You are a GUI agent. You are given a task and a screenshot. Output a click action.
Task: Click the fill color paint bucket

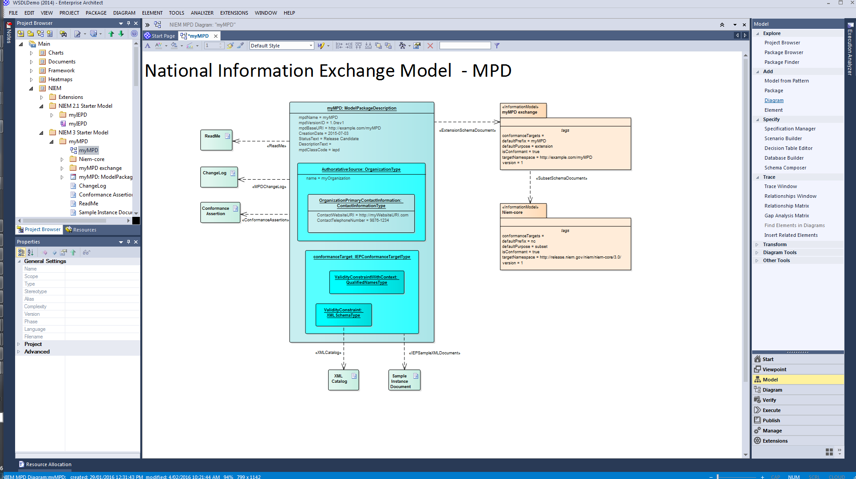[x=174, y=46]
